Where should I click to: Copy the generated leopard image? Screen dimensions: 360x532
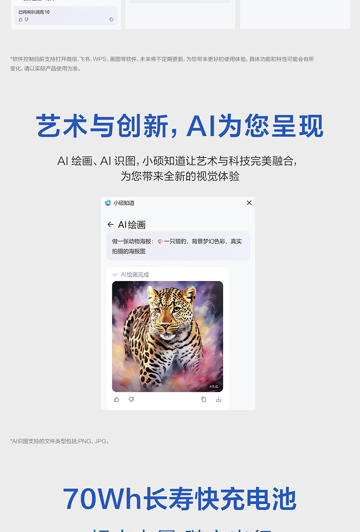[x=204, y=399]
